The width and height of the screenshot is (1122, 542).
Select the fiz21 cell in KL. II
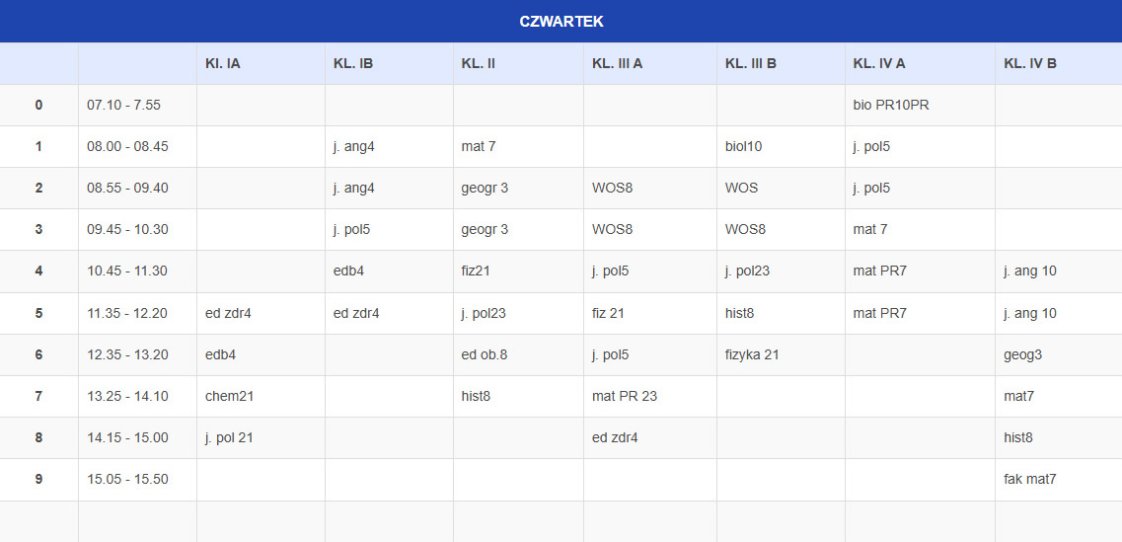[478, 271]
